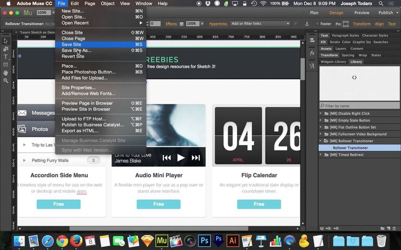Select Rollover Transitioner library item

click(360, 148)
